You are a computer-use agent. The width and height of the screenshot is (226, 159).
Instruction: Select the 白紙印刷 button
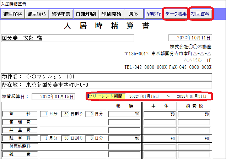(x=85, y=14)
